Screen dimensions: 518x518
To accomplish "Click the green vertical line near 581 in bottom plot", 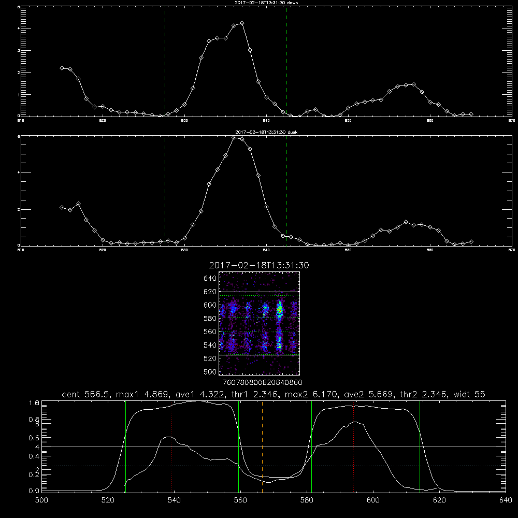I will 311,447.
